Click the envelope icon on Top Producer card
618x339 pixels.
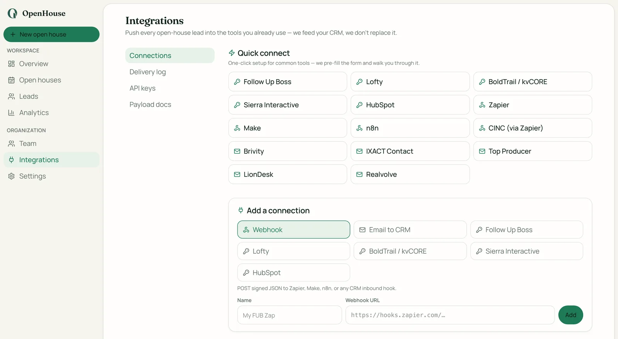tap(482, 151)
